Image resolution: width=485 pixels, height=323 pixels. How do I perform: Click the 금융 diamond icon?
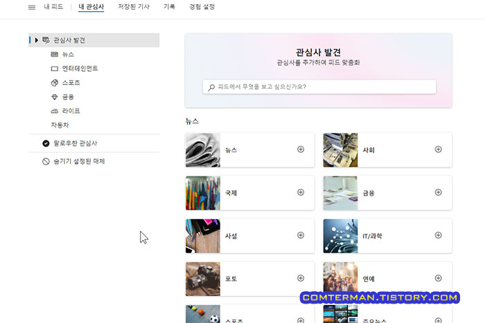(55, 97)
